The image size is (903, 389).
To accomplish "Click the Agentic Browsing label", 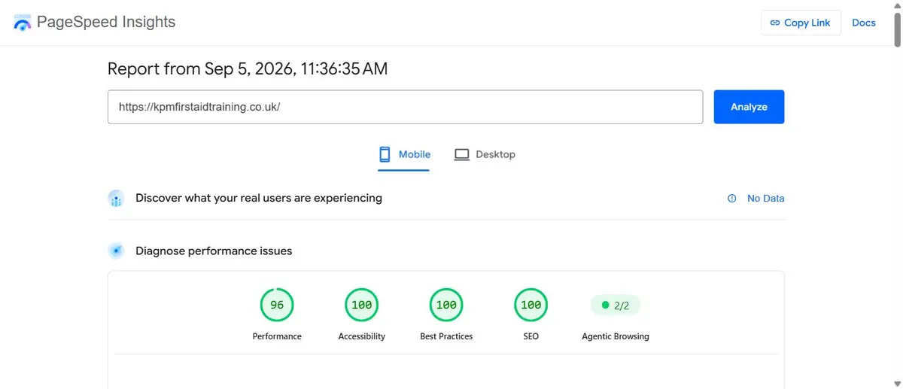I will pyautogui.click(x=616, y=336).
